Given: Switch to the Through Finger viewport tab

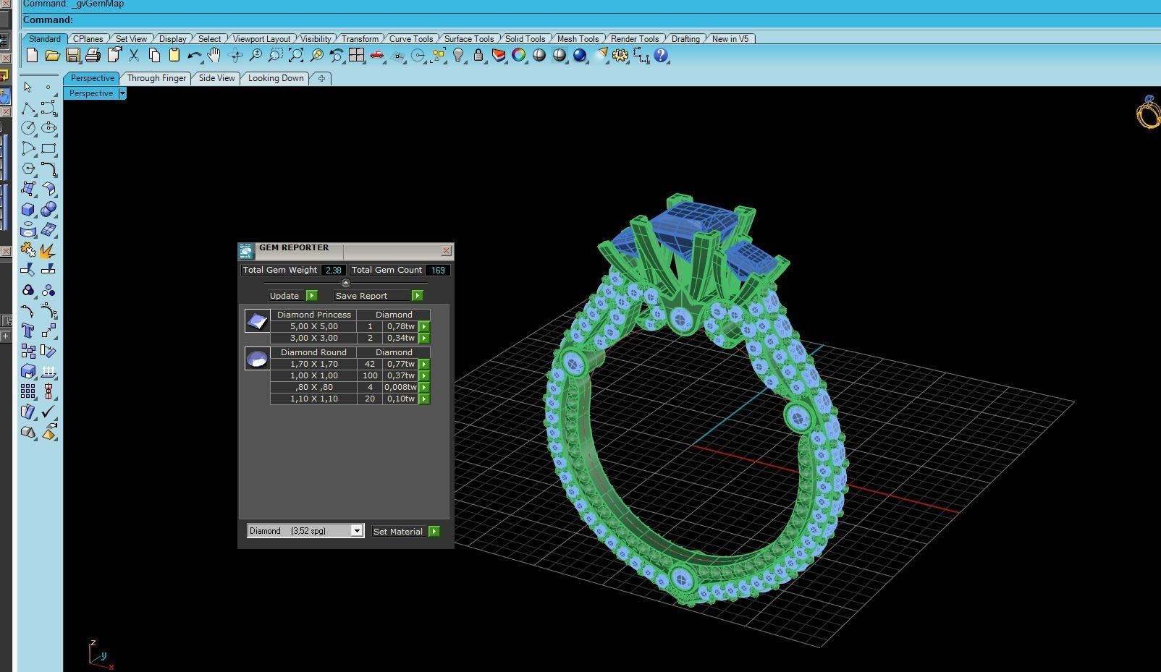Looking at the screenshot, I should (156, 78).
